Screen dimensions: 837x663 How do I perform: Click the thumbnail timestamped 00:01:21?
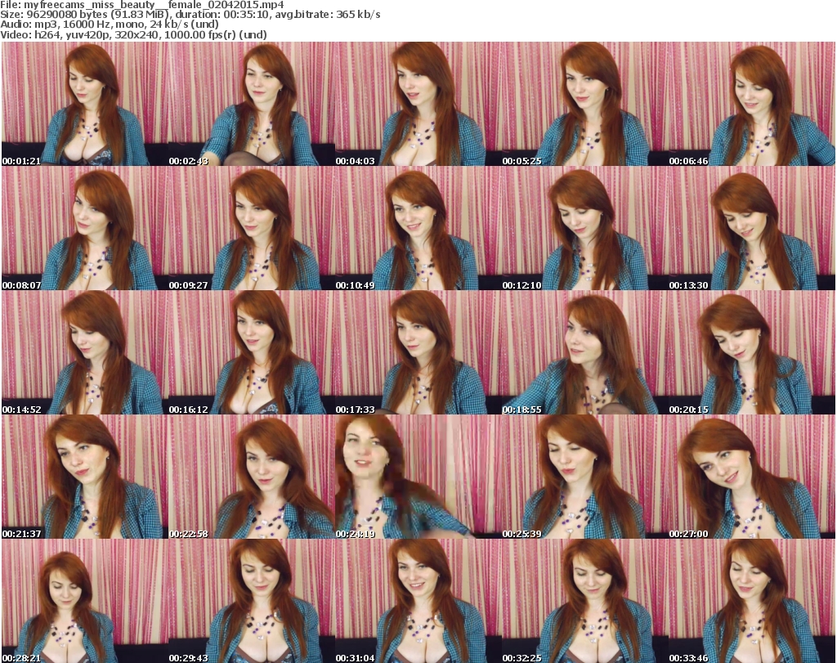point(85,104)
